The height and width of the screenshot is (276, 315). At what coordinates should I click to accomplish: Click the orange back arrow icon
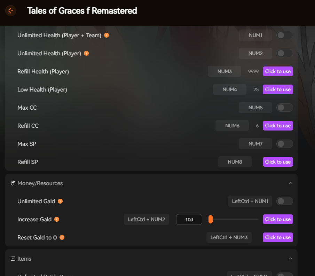(10, 11)
